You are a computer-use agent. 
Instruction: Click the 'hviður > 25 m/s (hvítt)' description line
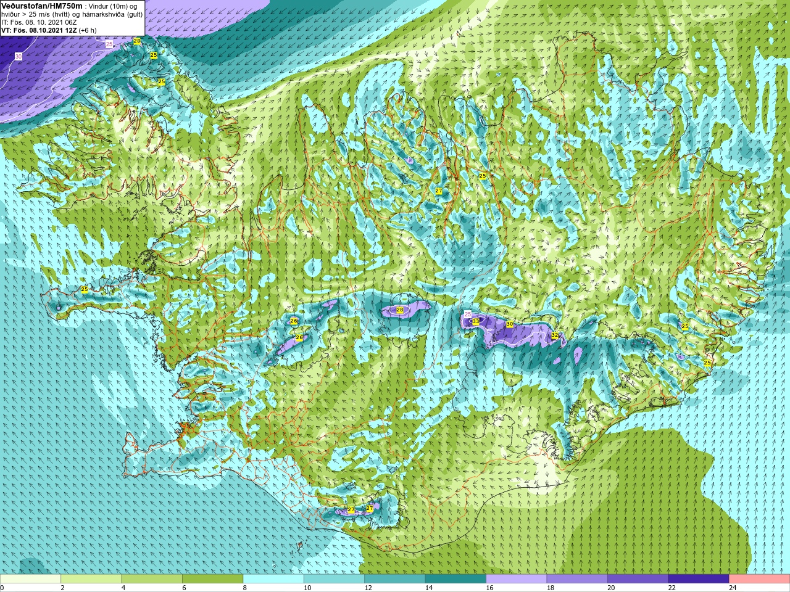pyautogui.click(x=72, y=14)
